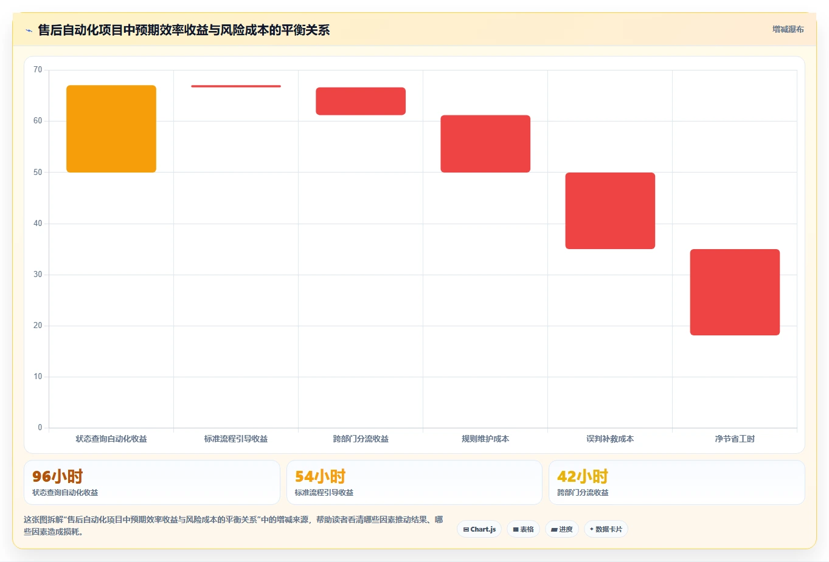Viewport: 829px width, 562px height.
Task: Click the x-axis label 规则维护成本
Action: [x=485, y=439]
